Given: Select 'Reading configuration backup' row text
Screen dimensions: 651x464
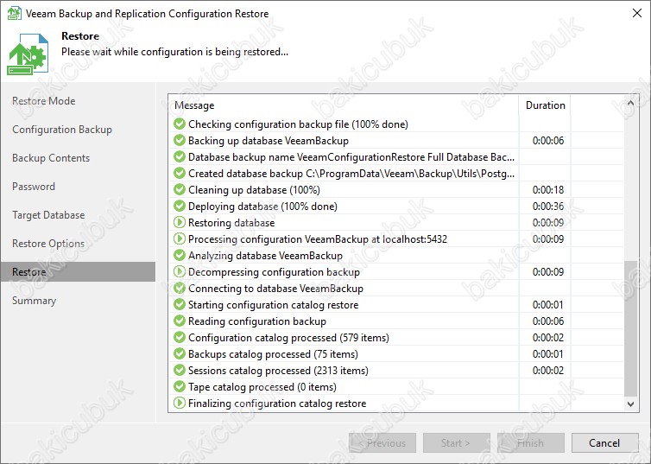Looking at the screenshot, I should (257, 321).
